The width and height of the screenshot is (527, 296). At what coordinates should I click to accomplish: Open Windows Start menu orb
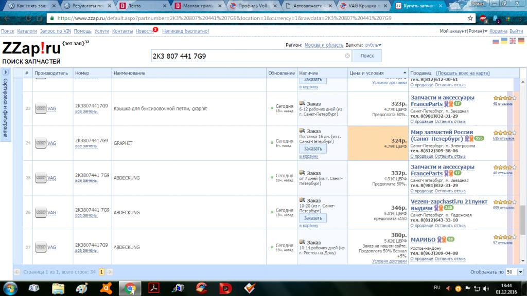click(10, 288)
